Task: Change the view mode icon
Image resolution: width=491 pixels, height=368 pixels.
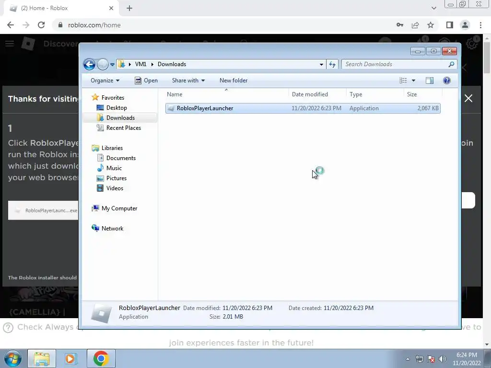Action: click(403, 80)
